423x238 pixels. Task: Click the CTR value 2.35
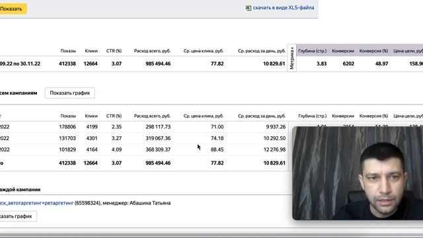(x=116, y=127)
